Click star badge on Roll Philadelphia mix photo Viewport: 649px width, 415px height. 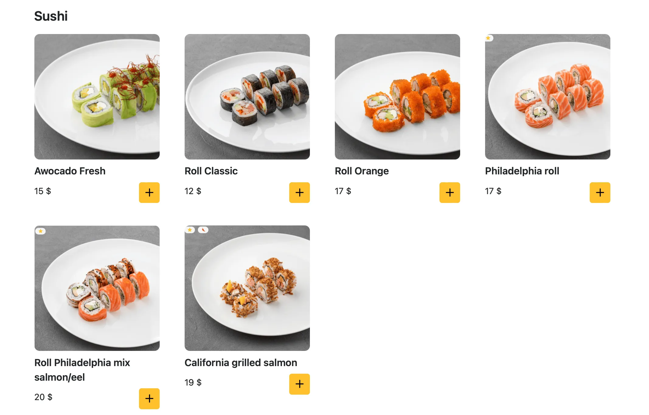pyautogui.click(x=40, y=231)
